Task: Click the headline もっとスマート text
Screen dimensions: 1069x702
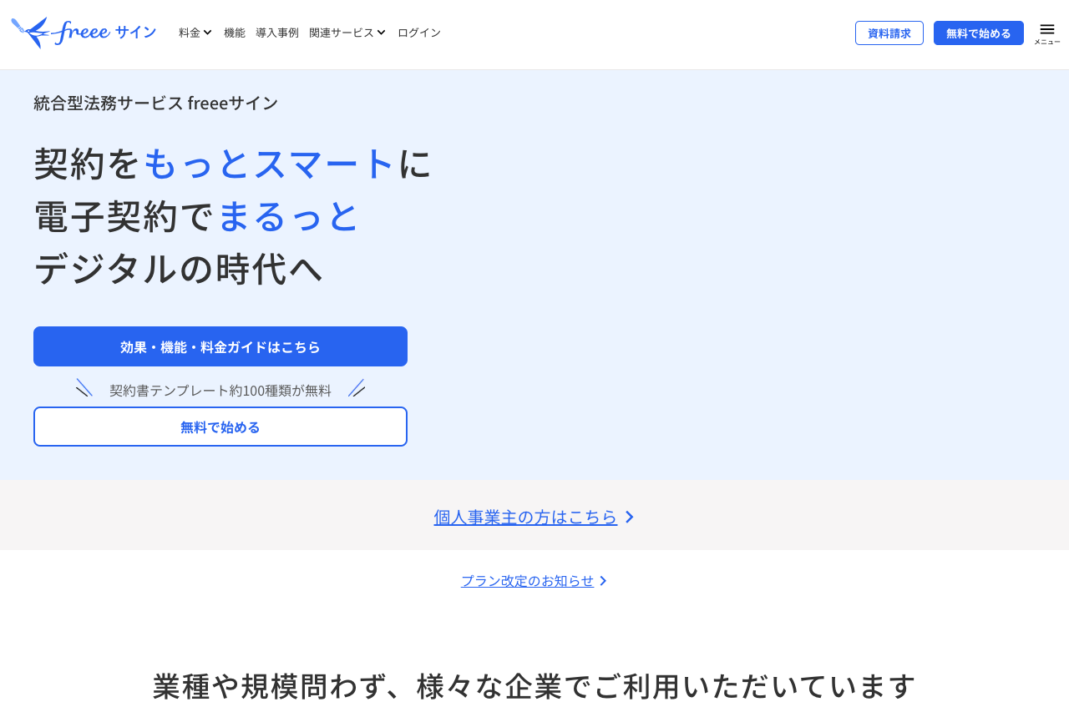Action: pyautogui.click(x=268, y=164)
